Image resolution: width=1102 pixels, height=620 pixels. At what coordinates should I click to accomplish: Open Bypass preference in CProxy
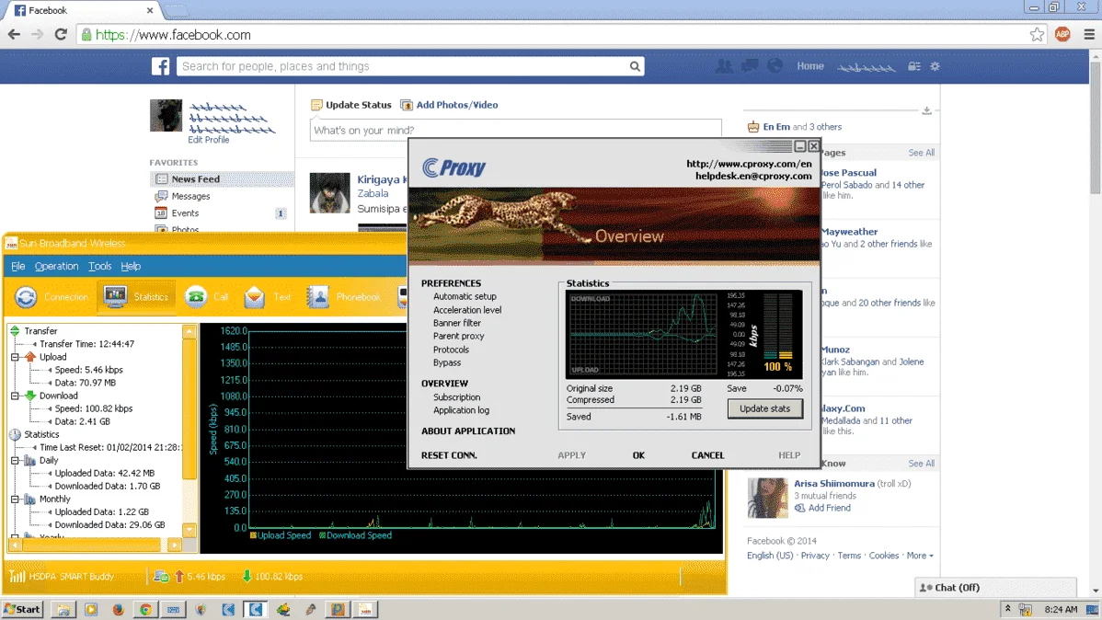pyautogui.click(x=447, y=362)
